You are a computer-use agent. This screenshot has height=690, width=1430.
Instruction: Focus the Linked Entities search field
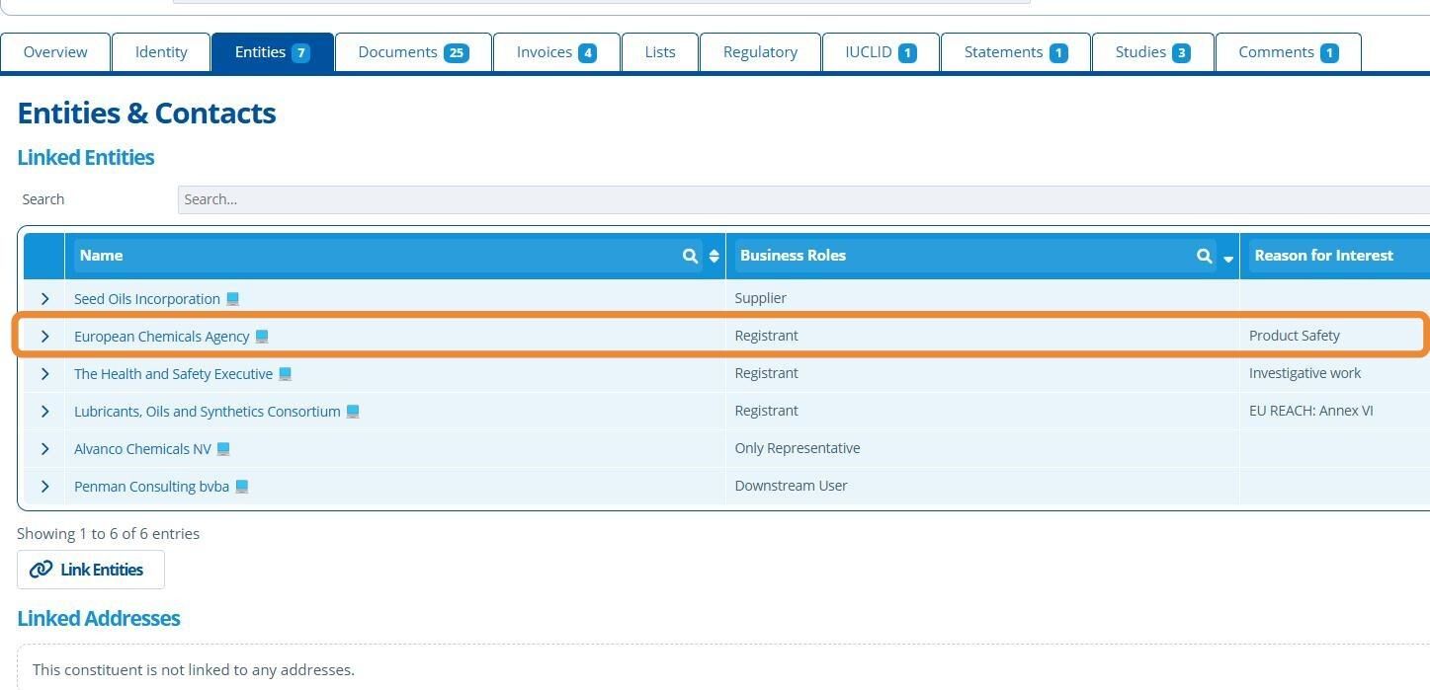coord(803,199)
